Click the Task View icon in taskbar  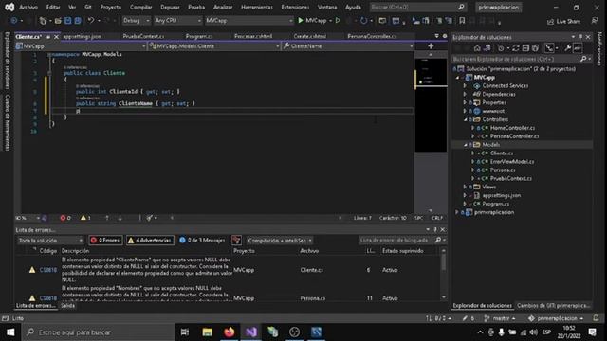tap(185, 332)
